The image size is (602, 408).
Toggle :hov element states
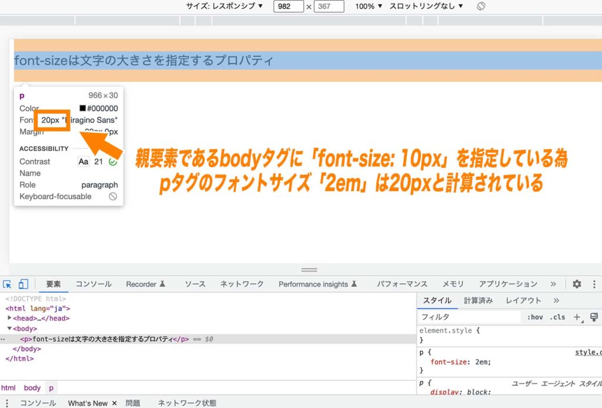coord(535,317)
